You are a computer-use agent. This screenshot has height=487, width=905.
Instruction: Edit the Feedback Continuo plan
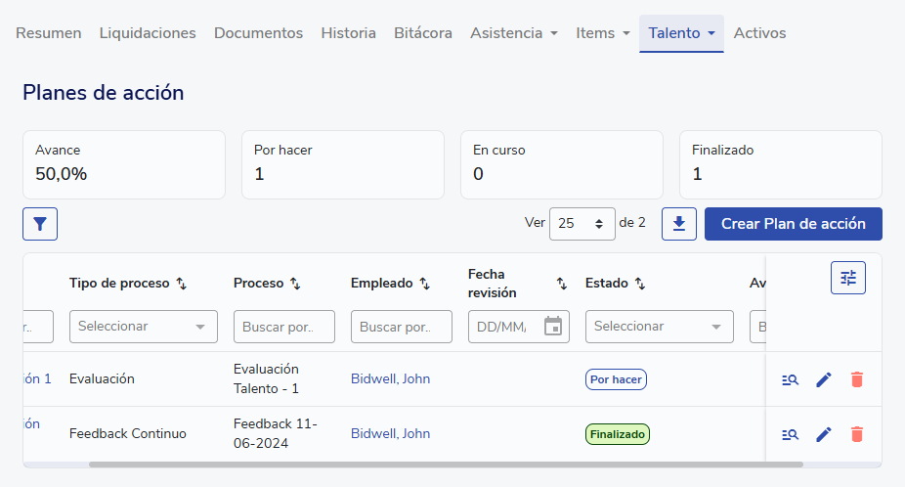pos(824,434)
